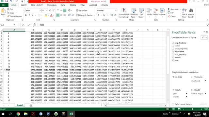Screen dimensions: 209x117
Task: Click the Format Painter brush
Action: pyautogui.click(x=8, y=16)
